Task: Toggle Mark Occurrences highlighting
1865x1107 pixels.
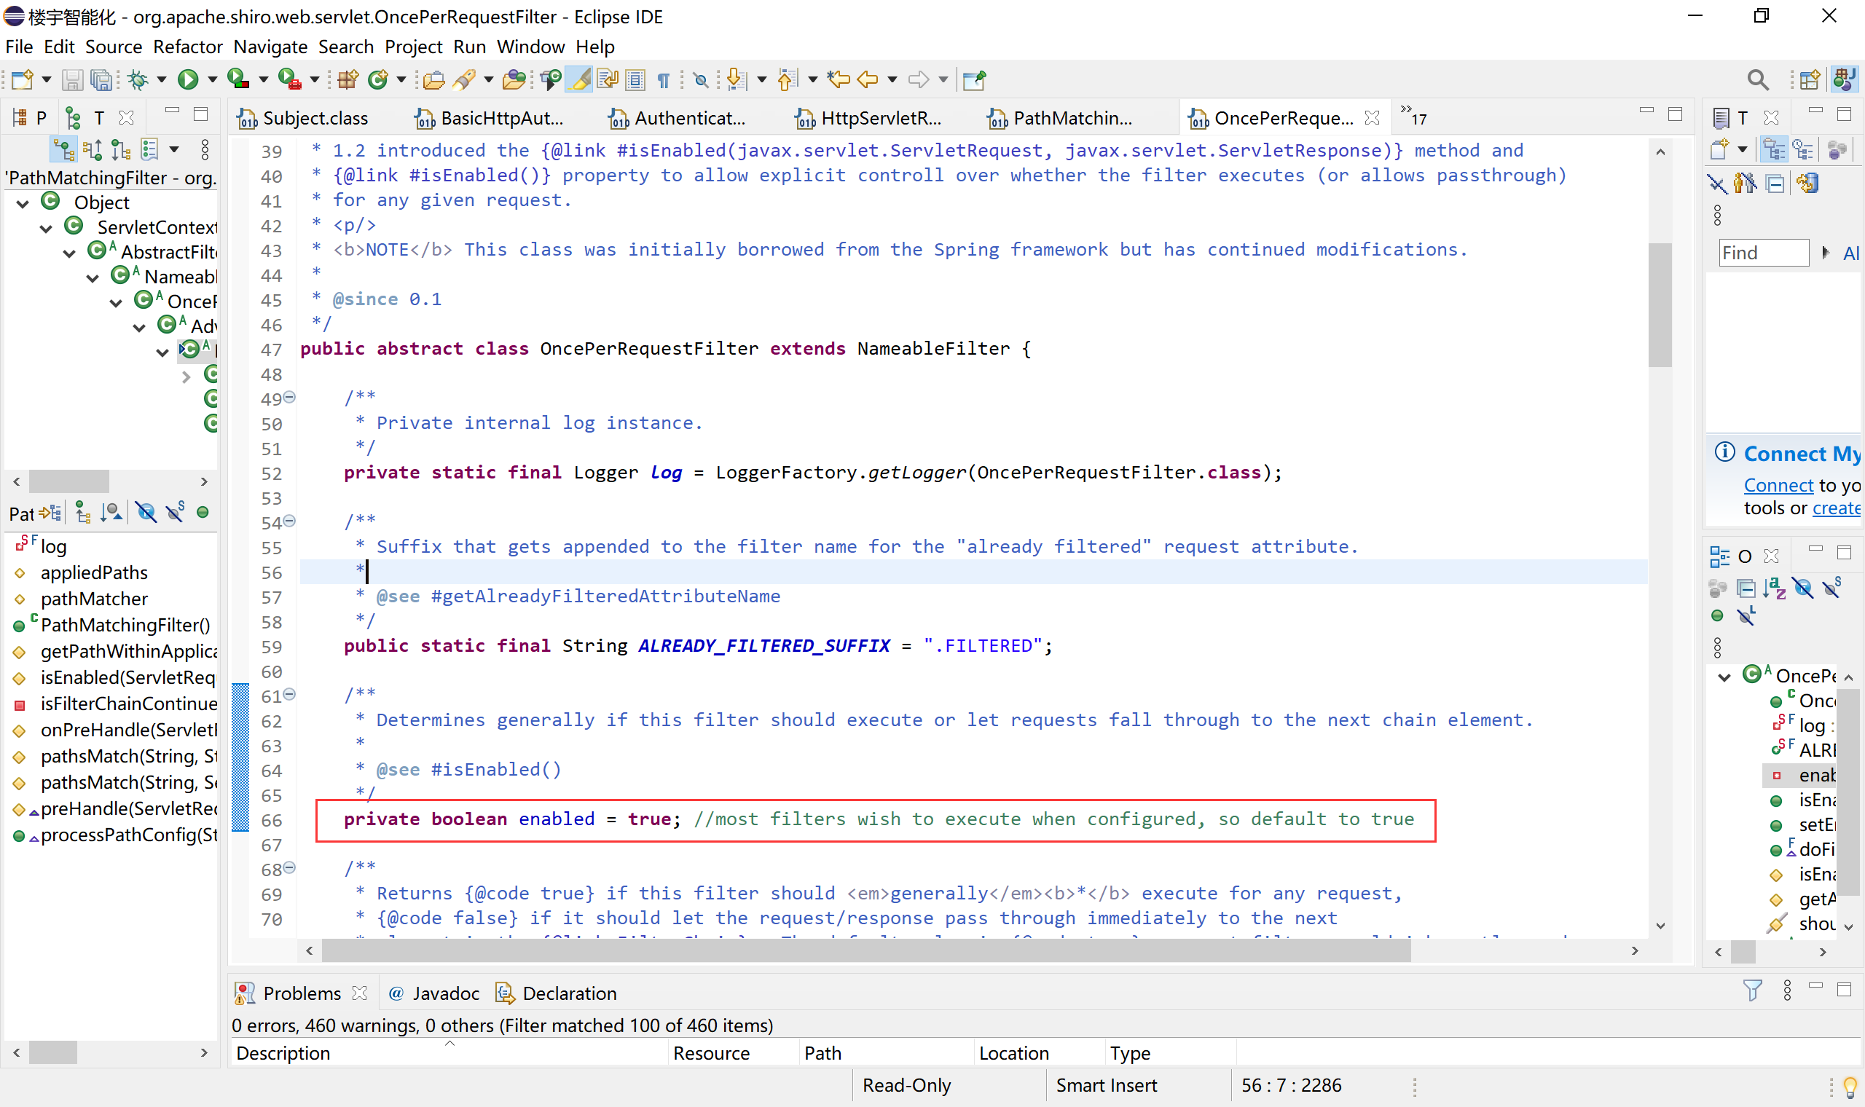Action: (x=579, y=80)
